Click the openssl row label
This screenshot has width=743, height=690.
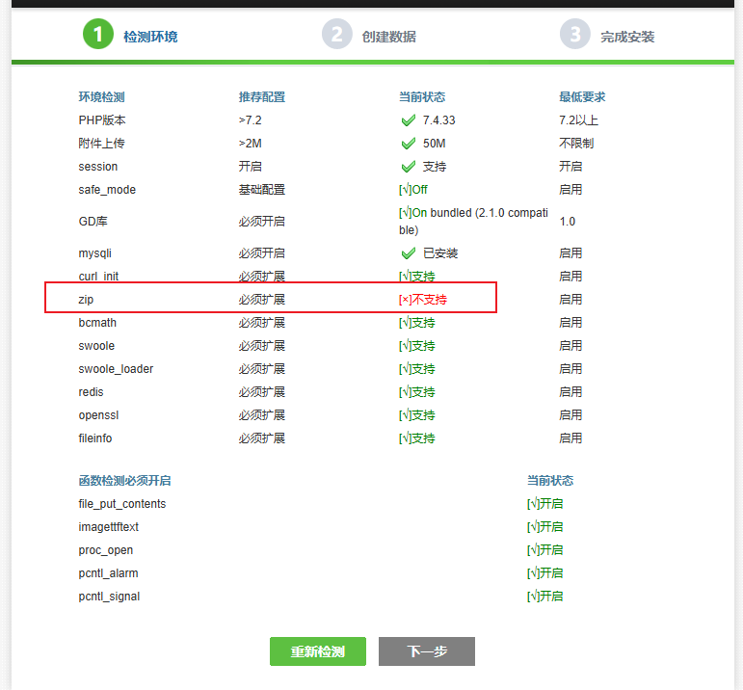coord(98,415)
